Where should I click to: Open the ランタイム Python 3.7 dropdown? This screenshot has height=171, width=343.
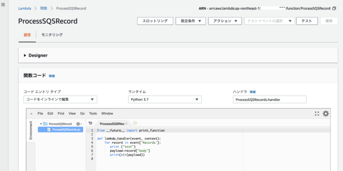pyautogui.click(x=165, y=100)
